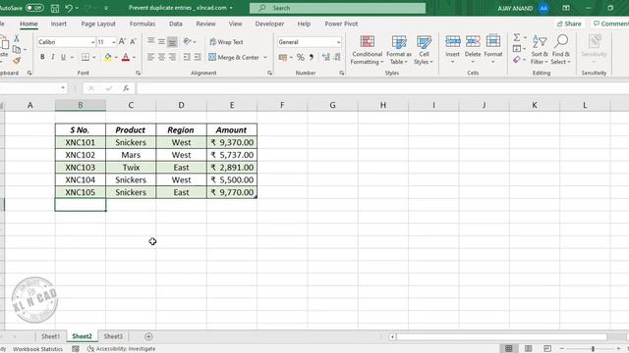Image resolution: width=629 pixels, height=353 pixels.
Task: Apply the Fill Color bucket
Action: tap(107, 57)
